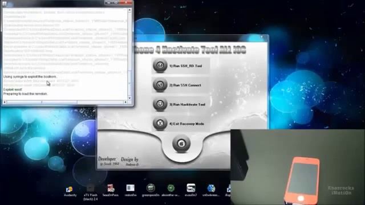Click the '2) Run SSH Connect' button
Viewport: 365px width, 205px height.
[x=181, y=85]
